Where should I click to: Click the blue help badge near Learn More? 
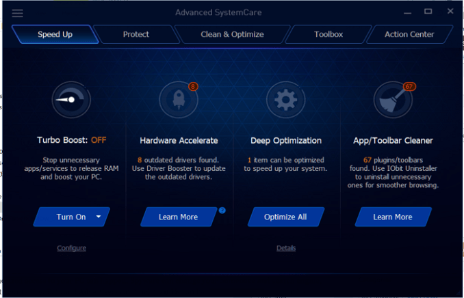click(x=222, y=211)
